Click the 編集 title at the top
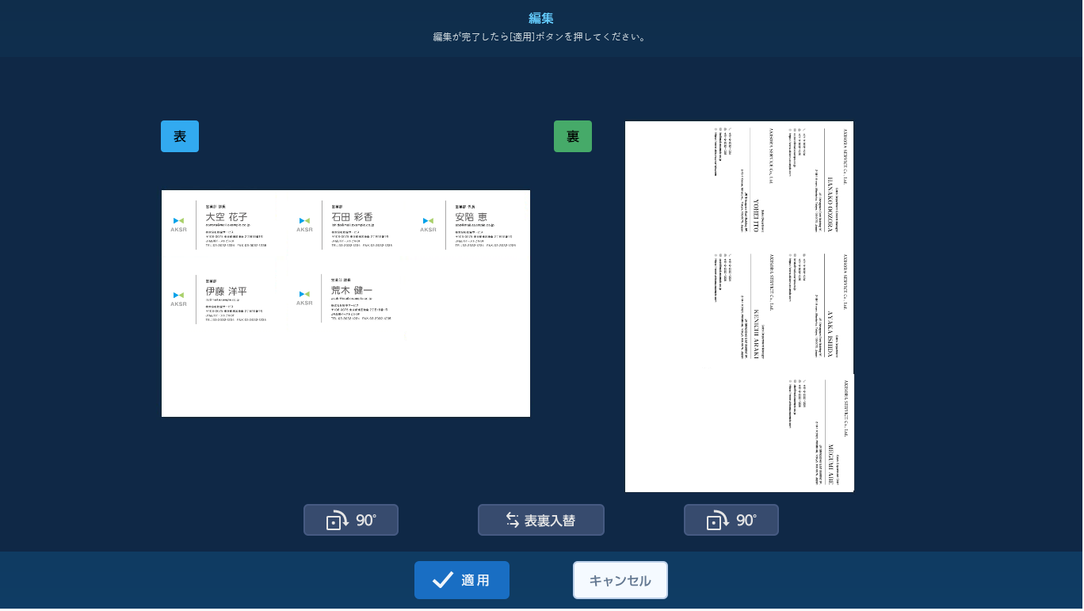 click(541, 18)
